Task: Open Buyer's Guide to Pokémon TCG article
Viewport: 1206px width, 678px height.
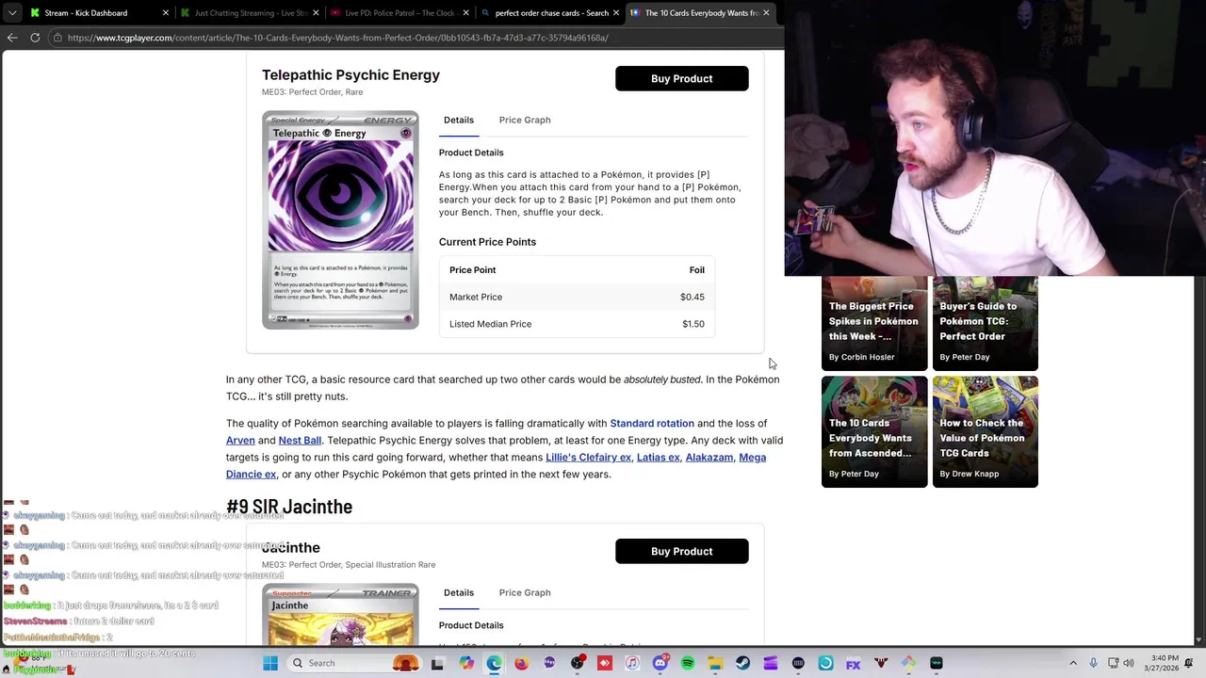Action: pos(985,322)
